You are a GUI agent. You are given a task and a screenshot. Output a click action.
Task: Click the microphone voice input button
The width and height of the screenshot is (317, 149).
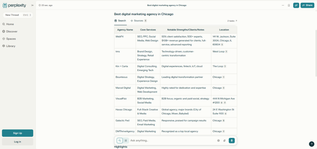pyautogui.click(x=232, y=140)
